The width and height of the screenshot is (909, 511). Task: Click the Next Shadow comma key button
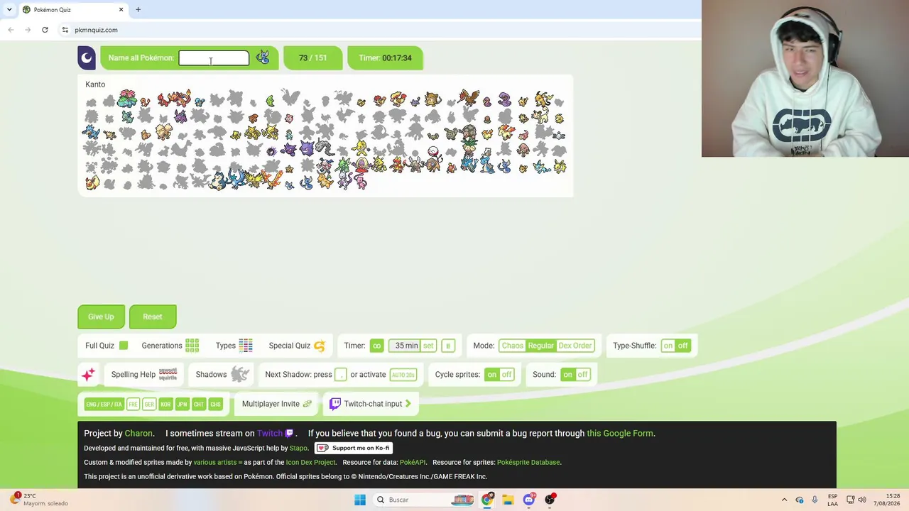coord(341,375)
